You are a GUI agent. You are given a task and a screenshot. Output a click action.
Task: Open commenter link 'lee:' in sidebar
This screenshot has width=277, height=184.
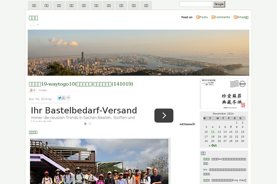coord(205,170)
